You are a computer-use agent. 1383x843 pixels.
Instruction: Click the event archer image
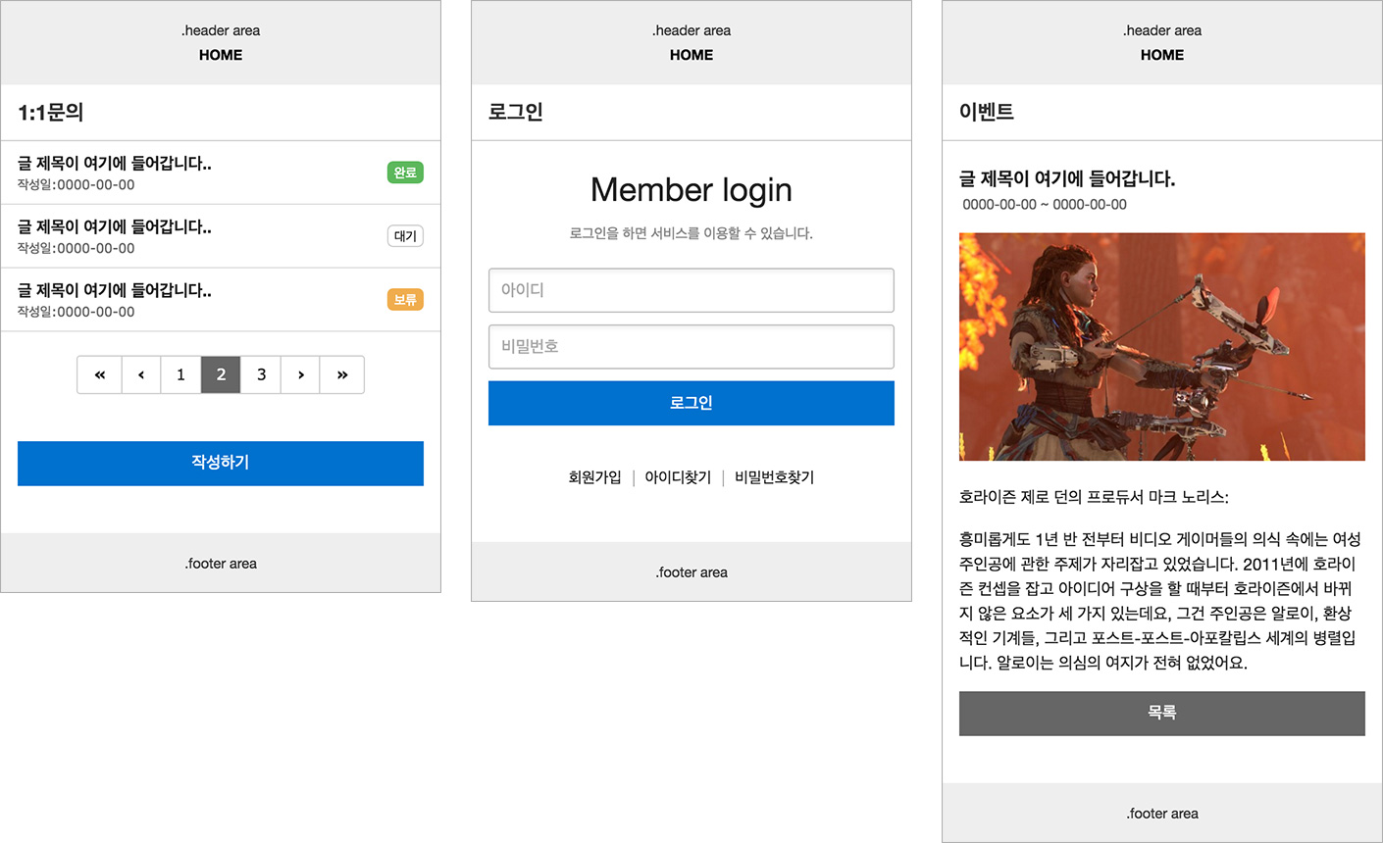[x=1161, y=346]
